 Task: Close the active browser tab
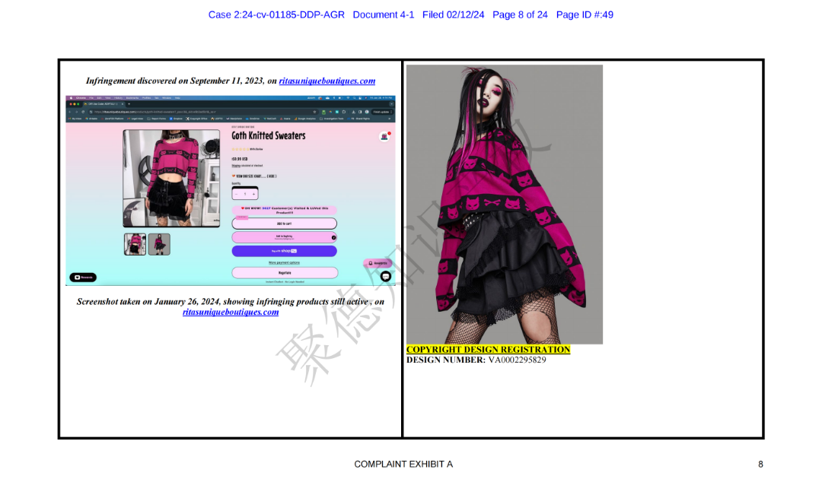point(122,103)
